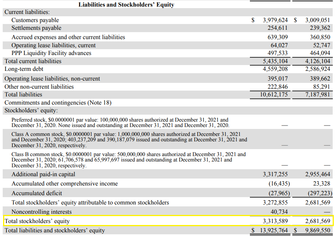
Task: Click the Customers payable row label
Action: coord(35,20)
